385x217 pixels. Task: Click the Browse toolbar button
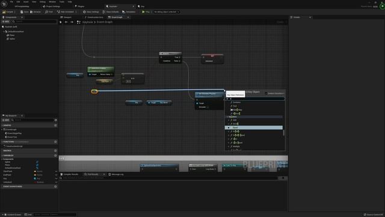[35, 12]
